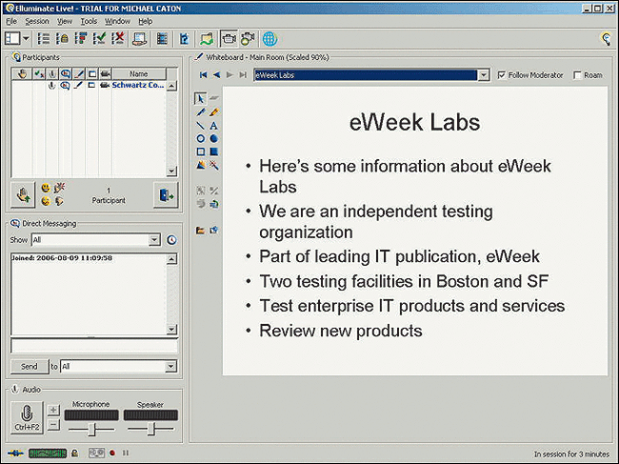Select the whiteboard pen tool

[201, 112]
